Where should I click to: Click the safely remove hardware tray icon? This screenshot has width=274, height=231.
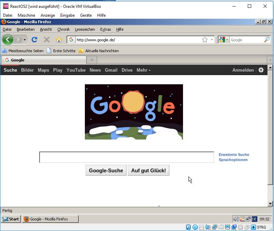tap(242, 219)
